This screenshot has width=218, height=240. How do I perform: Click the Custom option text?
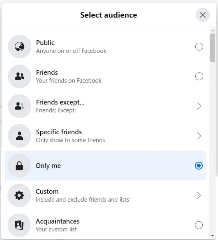coord(47,191)
